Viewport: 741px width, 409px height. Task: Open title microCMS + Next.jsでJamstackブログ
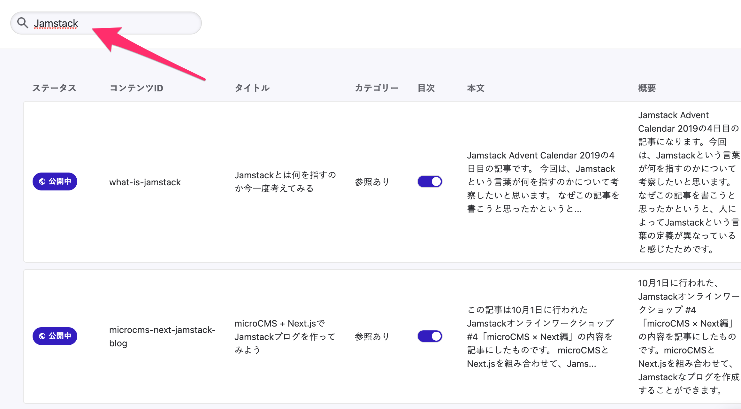click(x=285, y=336)
